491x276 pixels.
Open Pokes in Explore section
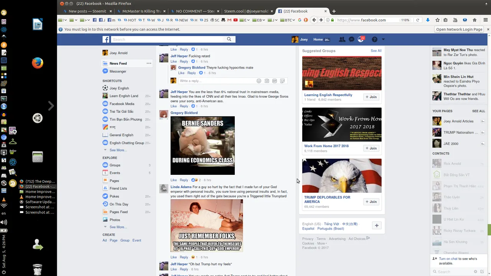(114, 196)
